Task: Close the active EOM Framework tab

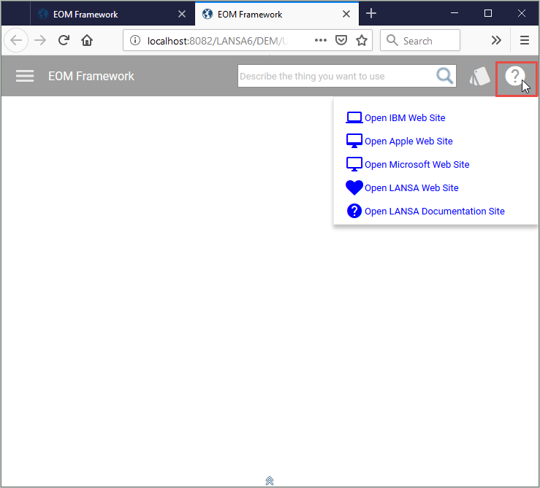Action: coord(346,14)
